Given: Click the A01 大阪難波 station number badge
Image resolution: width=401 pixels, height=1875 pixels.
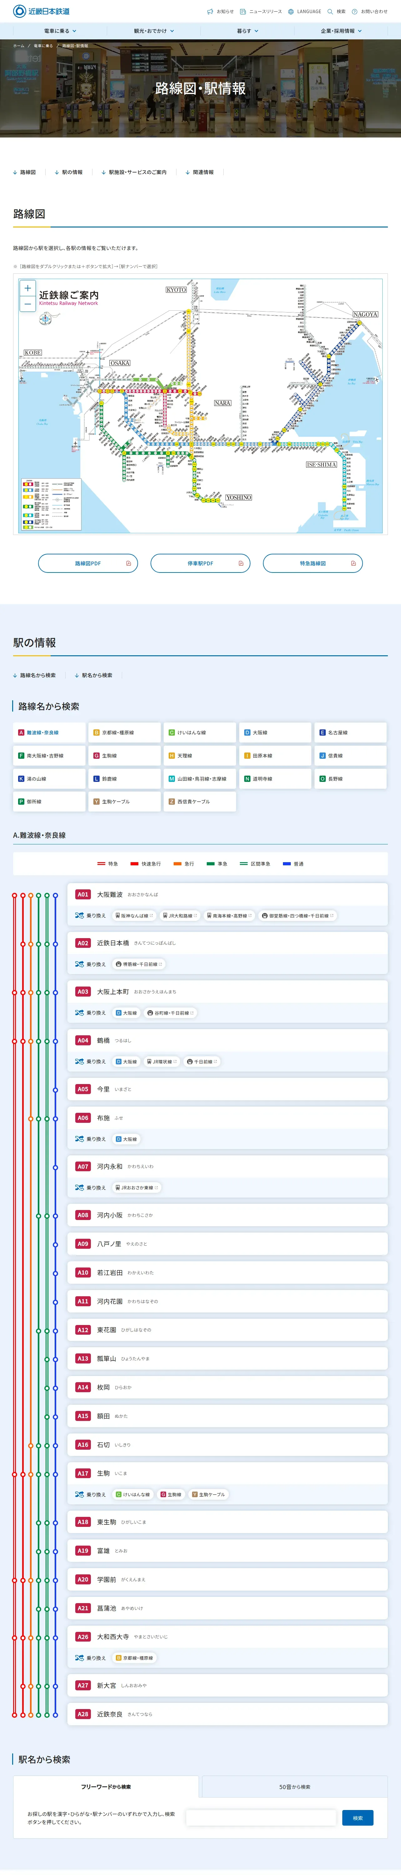Looking at the screenshot, I should 83,895.
